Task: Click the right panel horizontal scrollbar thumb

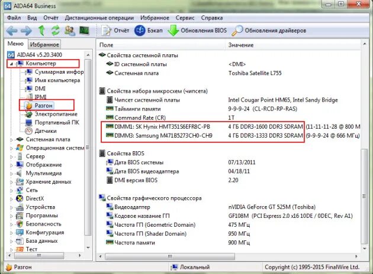Action: coord(170,256)
